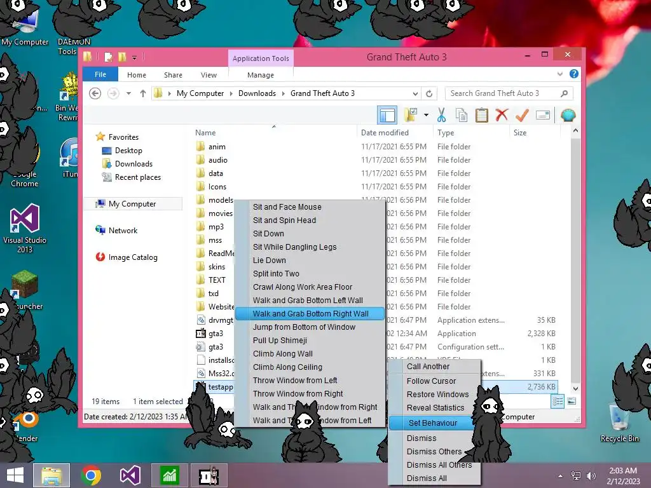The height and width of the screenshot is (488, 651).
Task: Select Downloads in Favorites
Action: click(134, 163)
